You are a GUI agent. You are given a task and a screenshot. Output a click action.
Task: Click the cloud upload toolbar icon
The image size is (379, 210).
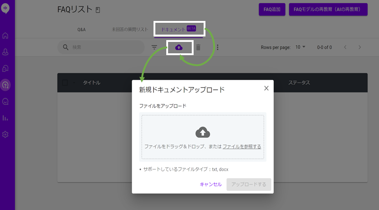click(x=179, y=47)
